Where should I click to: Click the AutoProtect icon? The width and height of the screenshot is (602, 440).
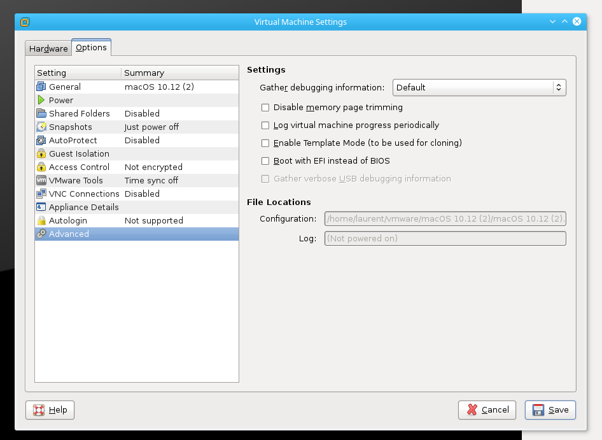(41, 140)
